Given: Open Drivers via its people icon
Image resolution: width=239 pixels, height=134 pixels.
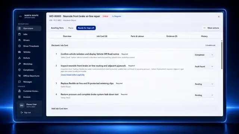Looking at the screenshot, I should click(x=19, y=40).
